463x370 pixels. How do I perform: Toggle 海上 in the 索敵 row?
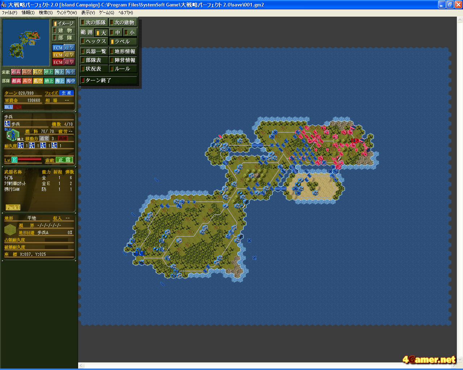[60, 72]
